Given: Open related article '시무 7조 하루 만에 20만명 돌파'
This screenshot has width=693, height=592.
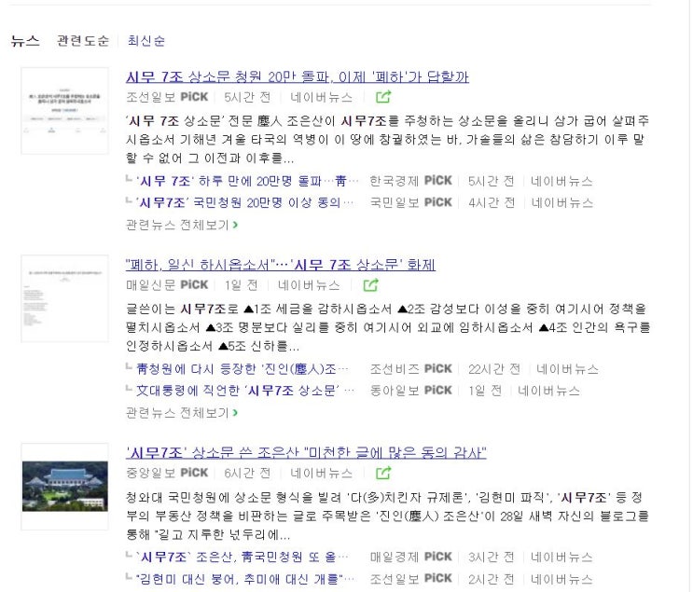Looking at the screenshot, I should [247, 181].
